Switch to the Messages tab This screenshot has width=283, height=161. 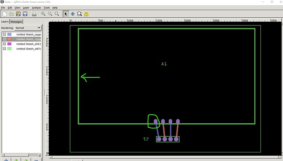pos(16,22)
